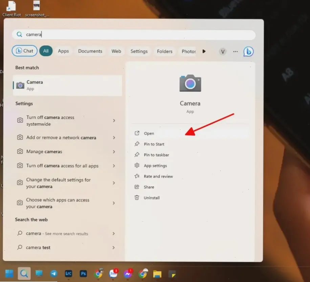
Task: Click the large Camera app thumbnail
Action: tap(190, 83)
